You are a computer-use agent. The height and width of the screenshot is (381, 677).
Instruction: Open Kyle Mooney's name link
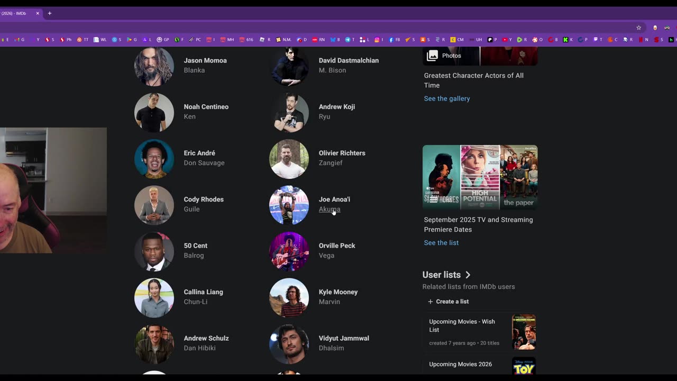tap(338, 292)
